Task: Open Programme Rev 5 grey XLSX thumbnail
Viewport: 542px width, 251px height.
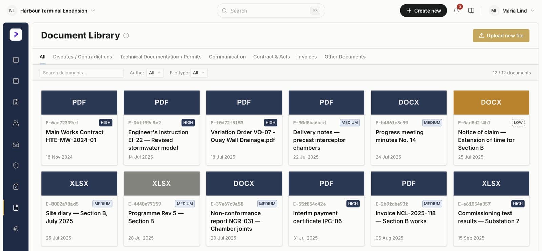Action: [x=162, y=184]
